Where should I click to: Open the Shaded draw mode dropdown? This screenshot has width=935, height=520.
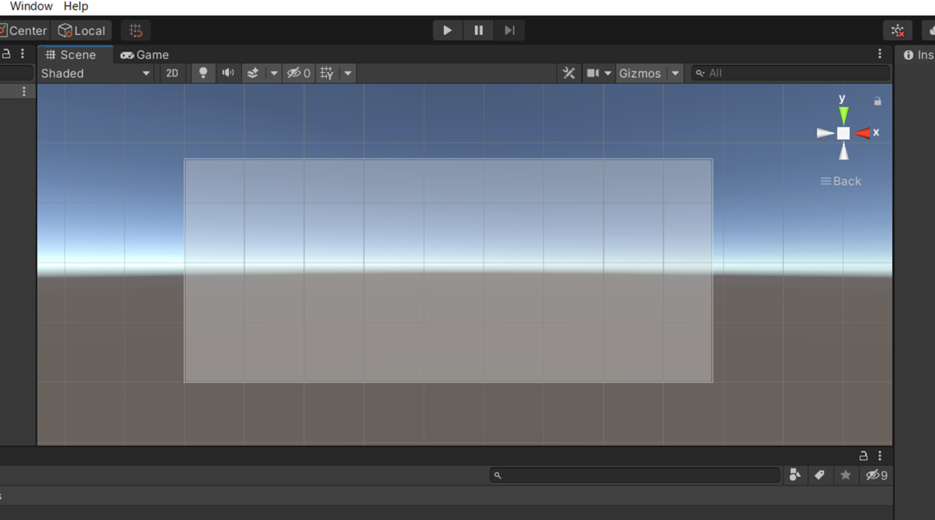tap(94, 73)
